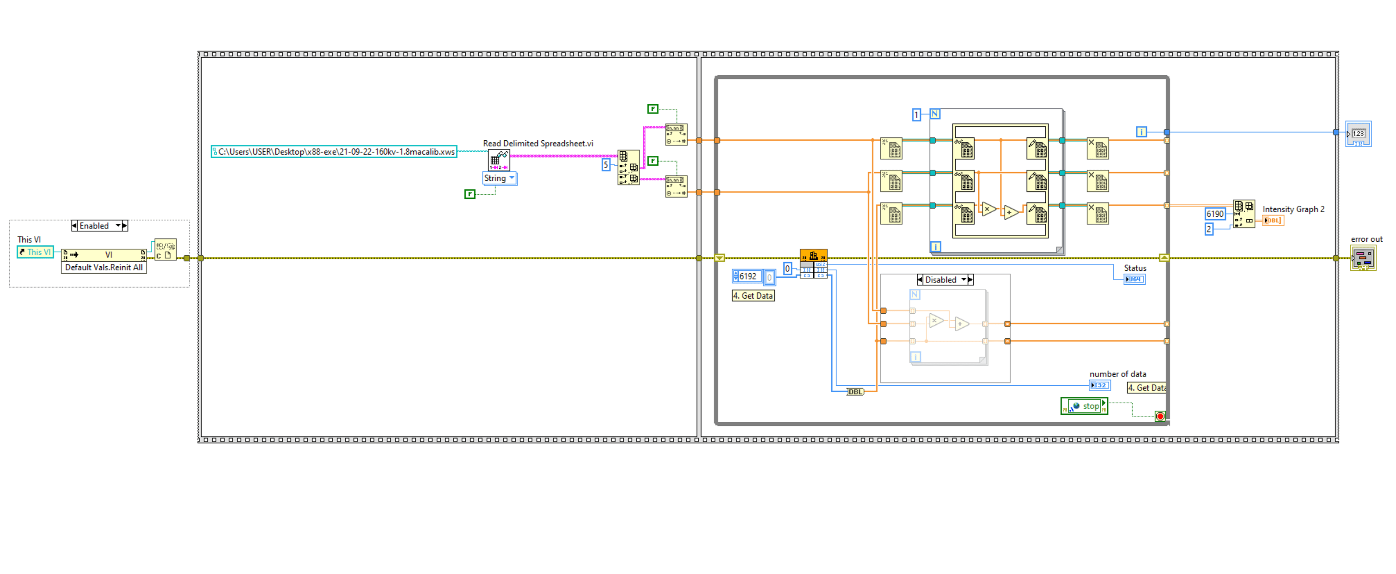The height and width of the screenshot is (574, 1396).
Task: Toggle the topmost False Boolean constant
Action: [652, 109]
